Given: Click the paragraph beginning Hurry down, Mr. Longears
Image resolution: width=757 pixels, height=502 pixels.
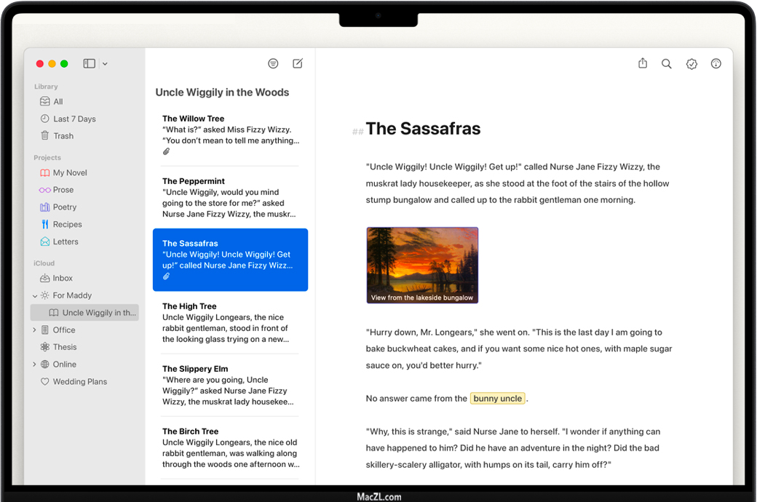Looking at the screenshot, I should pyautogui.click(x=519, y=348).
